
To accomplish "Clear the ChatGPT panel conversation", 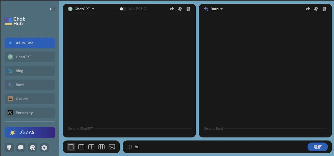I will 180,9.
